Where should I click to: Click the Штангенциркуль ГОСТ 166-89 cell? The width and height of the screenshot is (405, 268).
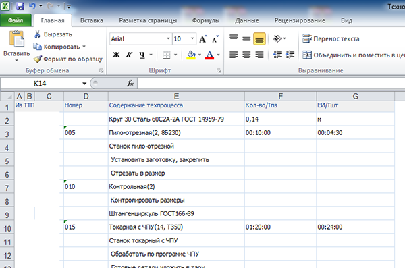[176, 214]
